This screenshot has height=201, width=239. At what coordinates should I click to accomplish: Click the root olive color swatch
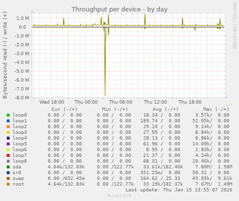(x=8, y=184)
